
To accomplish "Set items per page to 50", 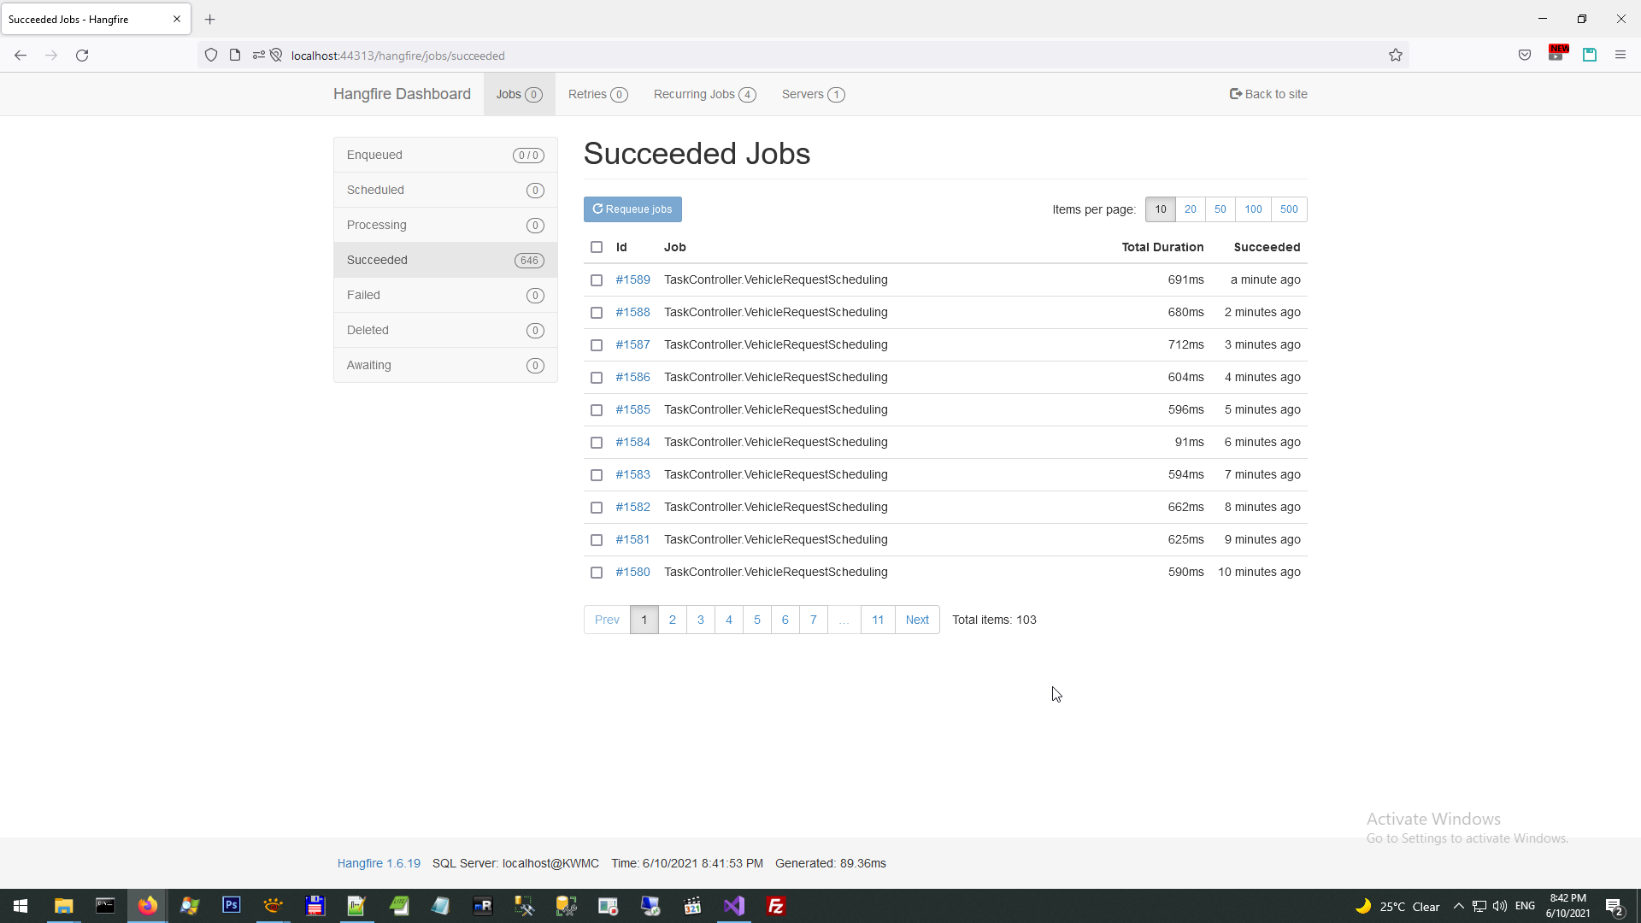I will pos(1220,209).
